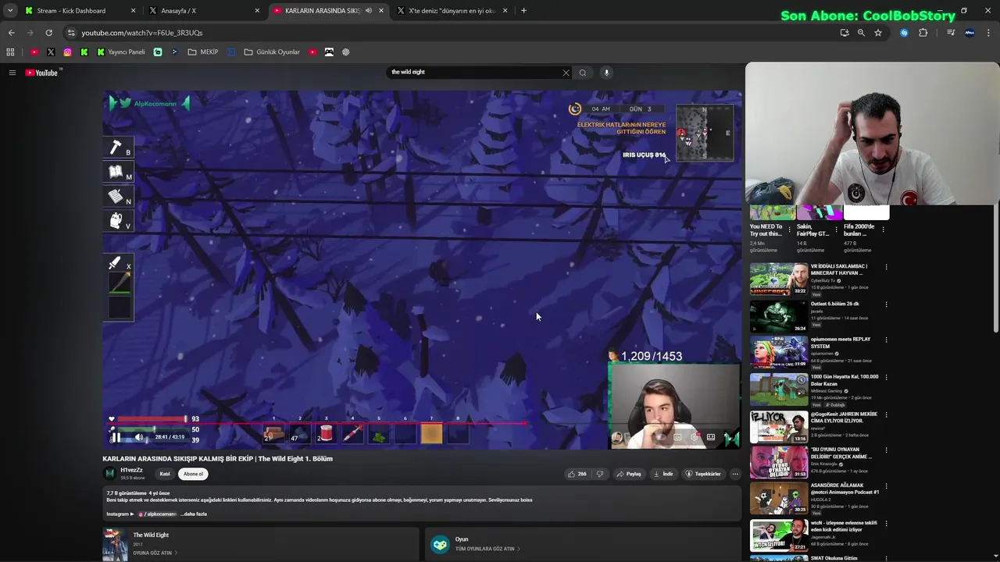View site information icon in address bar
This screenshot has width=1000, height=562.
pos(71,33)
